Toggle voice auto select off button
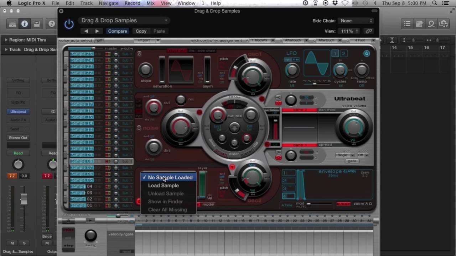The image size is (456, 256). click(x=99, y=41)
